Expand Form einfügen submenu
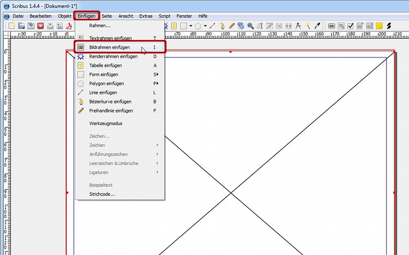This screenshot has height=255, width=409. click(120, 74)
